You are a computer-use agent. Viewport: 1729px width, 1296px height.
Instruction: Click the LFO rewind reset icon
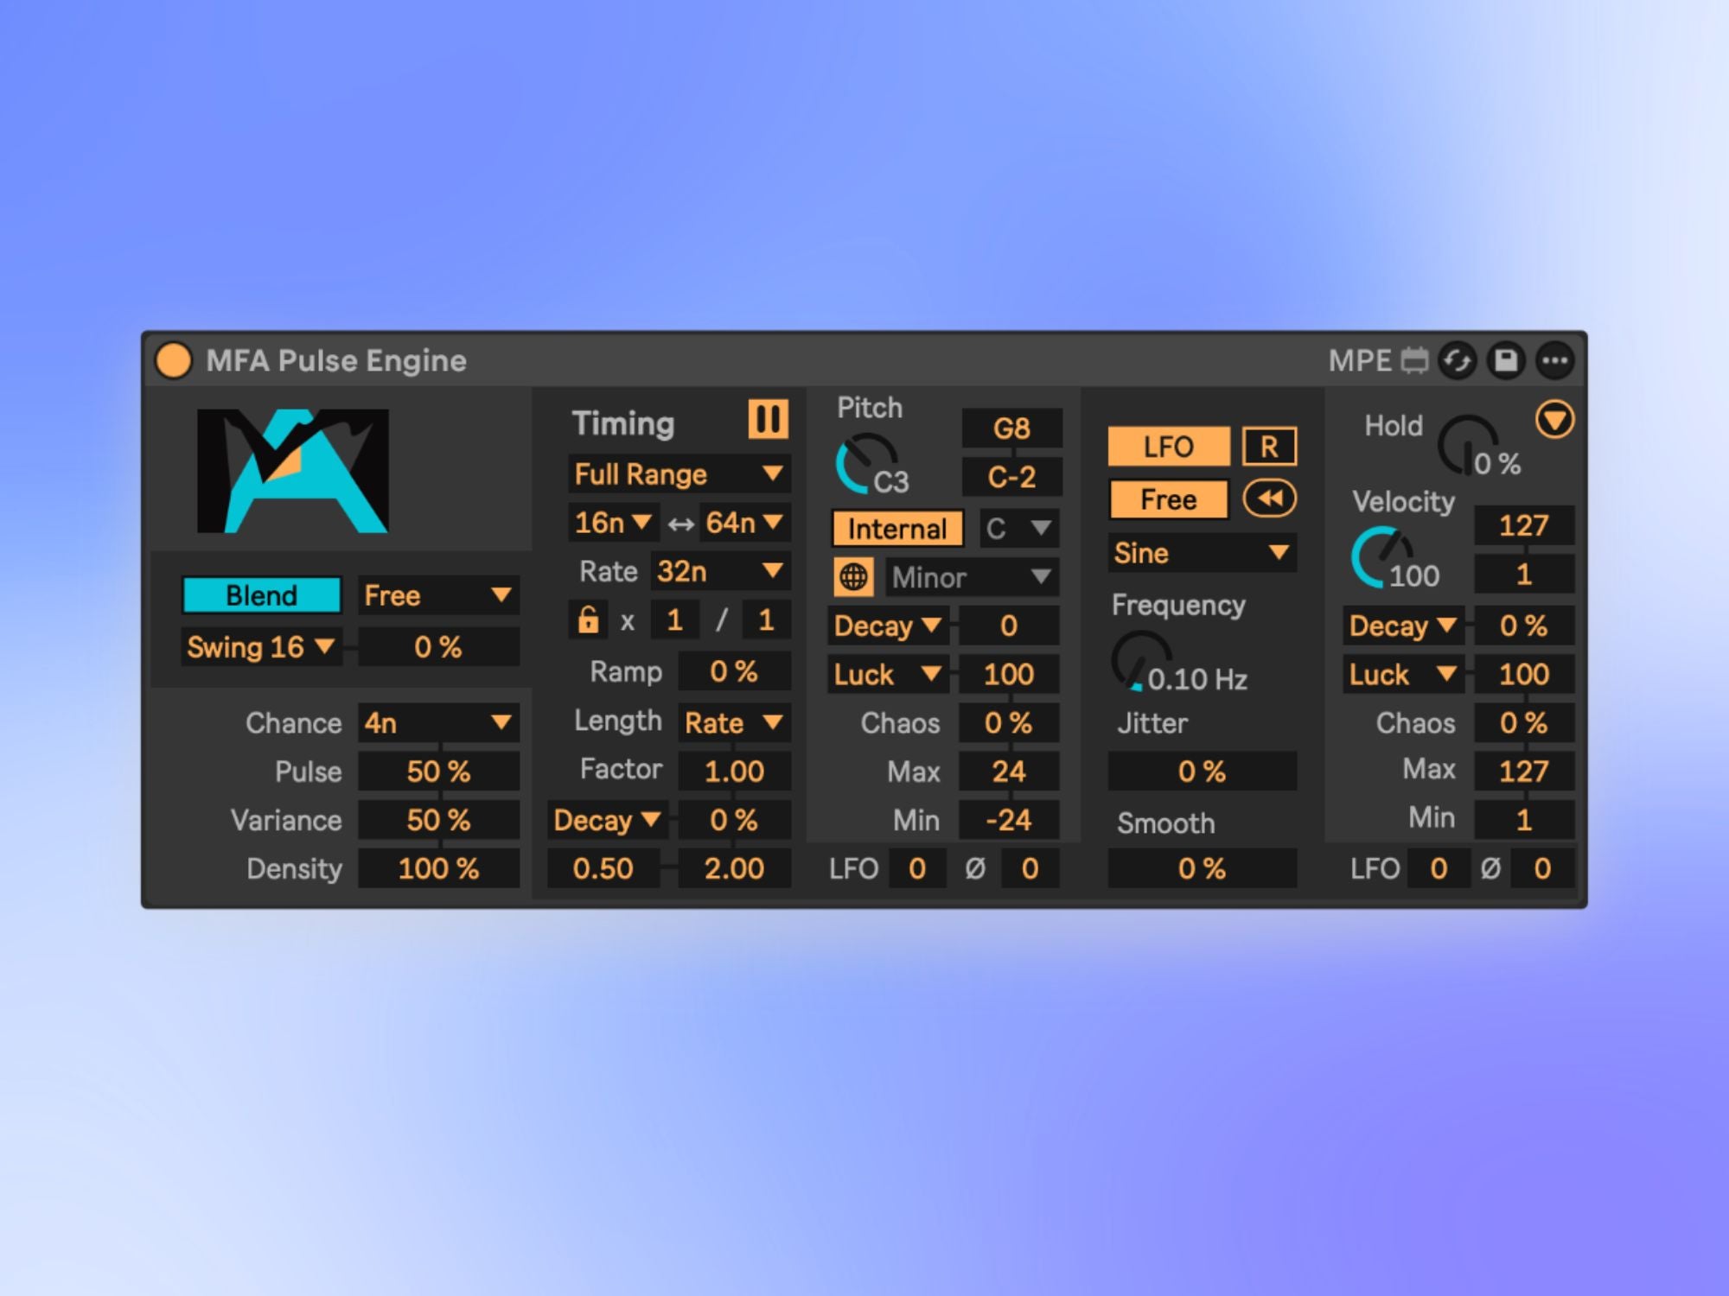coord(1269,499)
